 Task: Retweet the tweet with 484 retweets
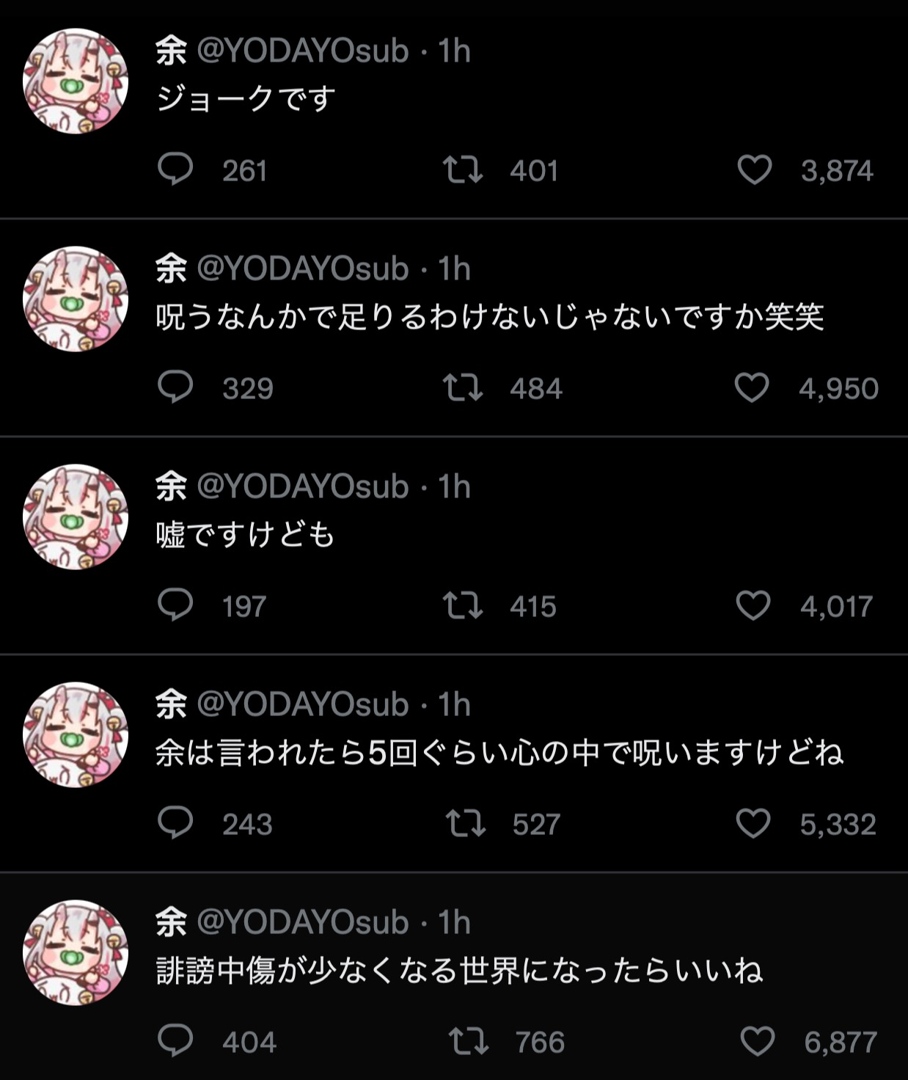coord(463,387)
